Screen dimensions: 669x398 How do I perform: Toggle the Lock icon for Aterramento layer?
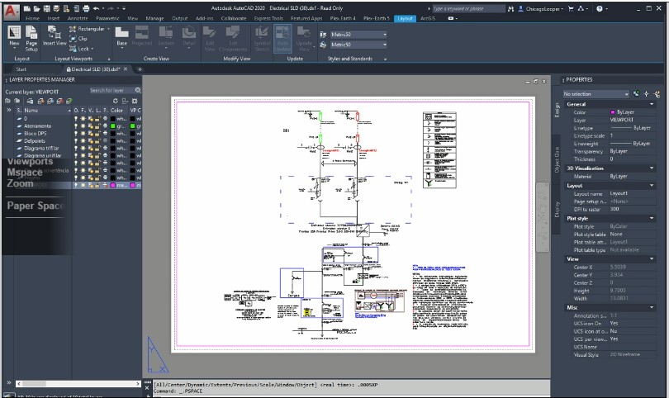point(97,126)
